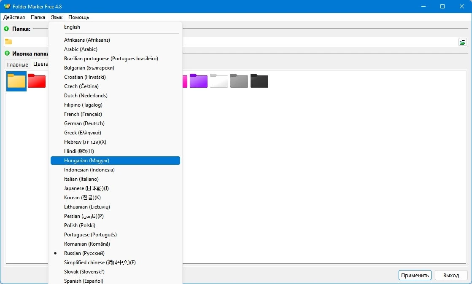Pick the purple folder icon
472x284 pixels.
point(199,80)
